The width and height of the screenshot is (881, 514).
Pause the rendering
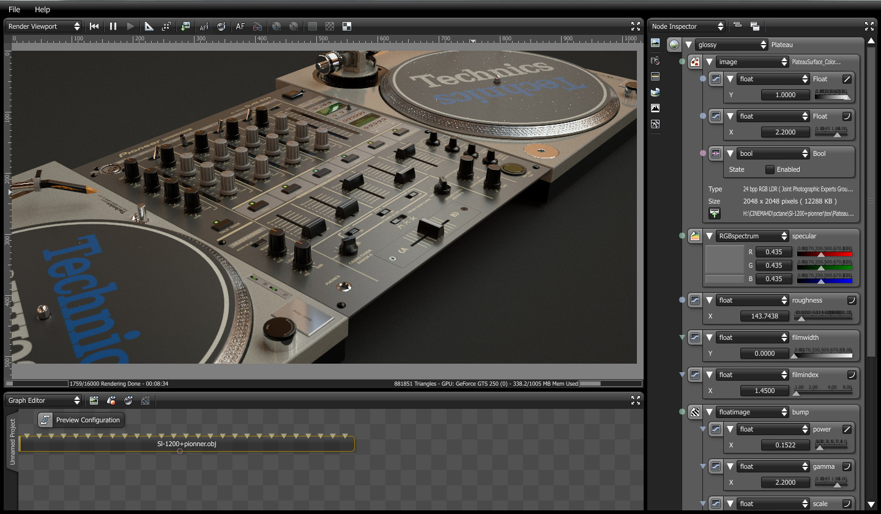tap(113, 26)
